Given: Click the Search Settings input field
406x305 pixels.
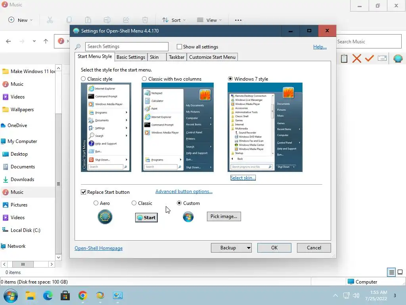Looking at the screenshot, I should (126, 47).
